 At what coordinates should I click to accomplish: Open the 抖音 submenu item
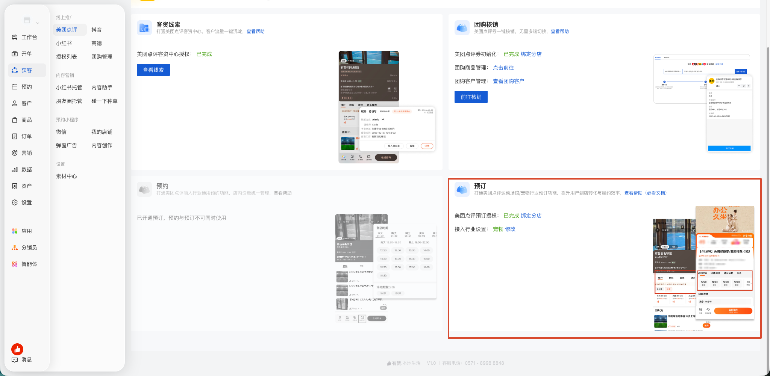click(97, 30)
